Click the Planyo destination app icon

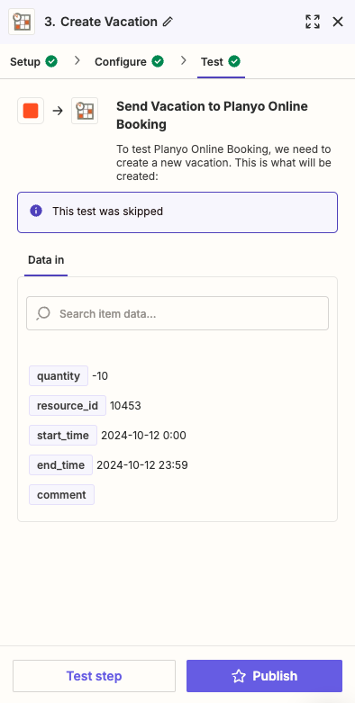(x=85, y=111)
